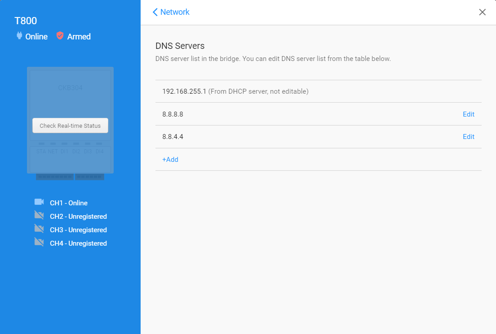Click the Armed shield icon
This screenshot has height=334, width=496.
tap(60, 36)
